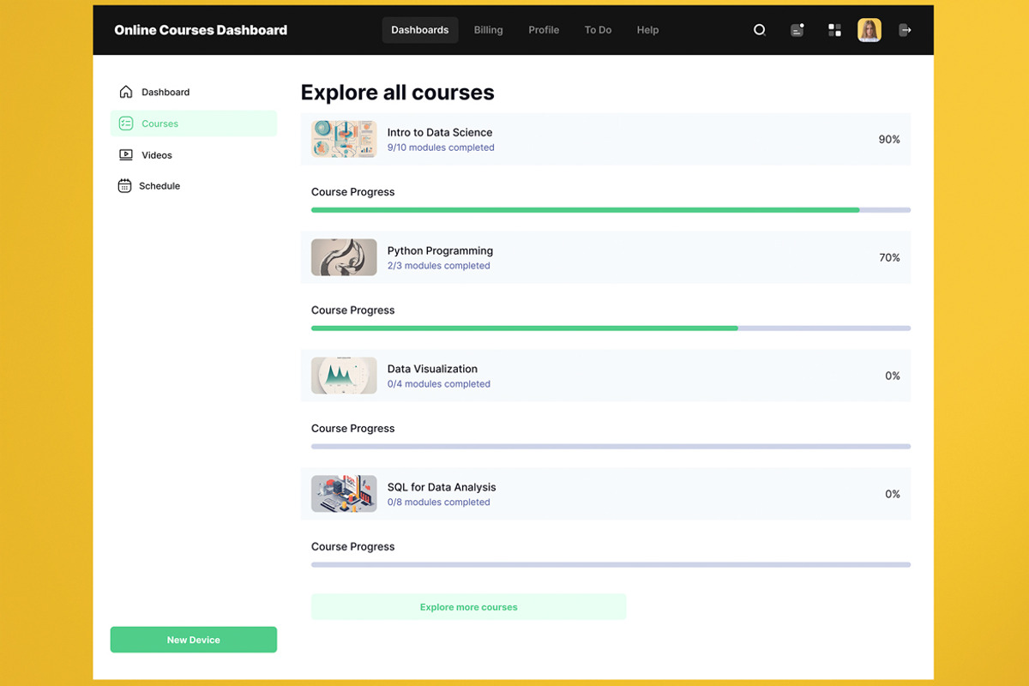Image resolution: width=1029 pixels, height=686 pixels.
Task: Click the 0% value for Data Visualization
Action: pos(893,376)
